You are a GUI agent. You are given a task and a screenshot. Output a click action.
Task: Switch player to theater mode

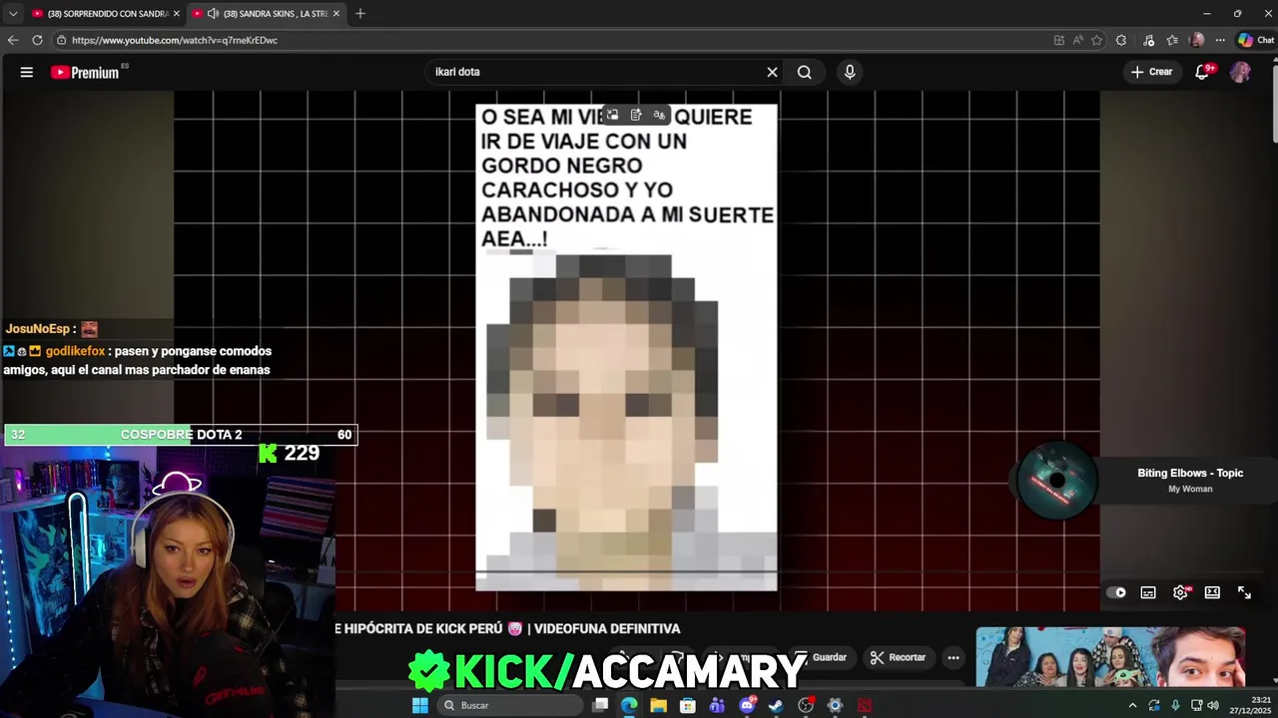coord(1212,592)
